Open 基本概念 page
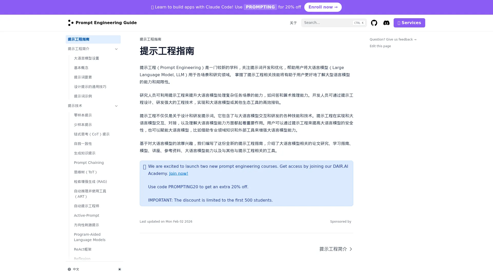 (96, 68)
